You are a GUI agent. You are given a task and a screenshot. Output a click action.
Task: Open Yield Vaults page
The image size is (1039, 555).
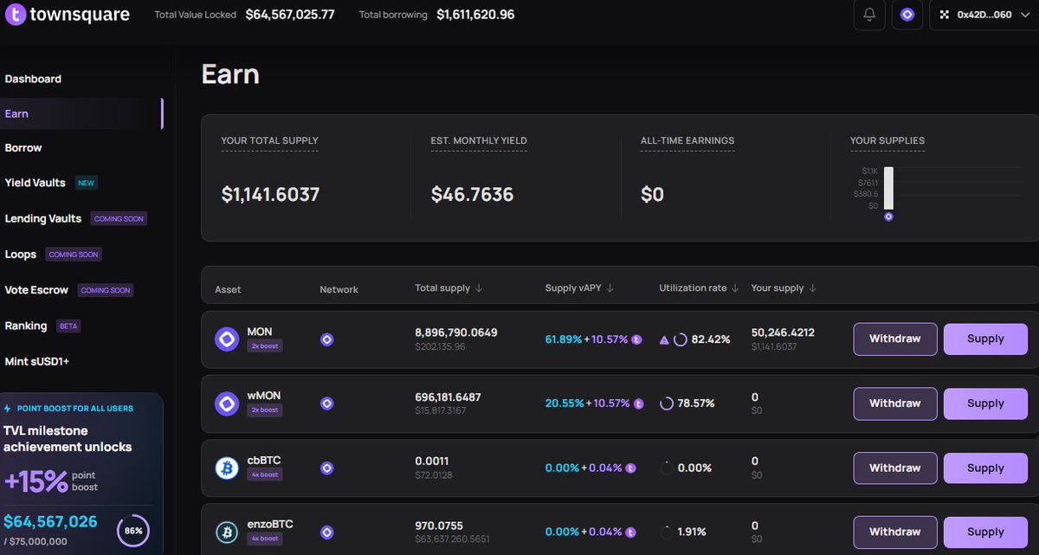click(35, 183)
